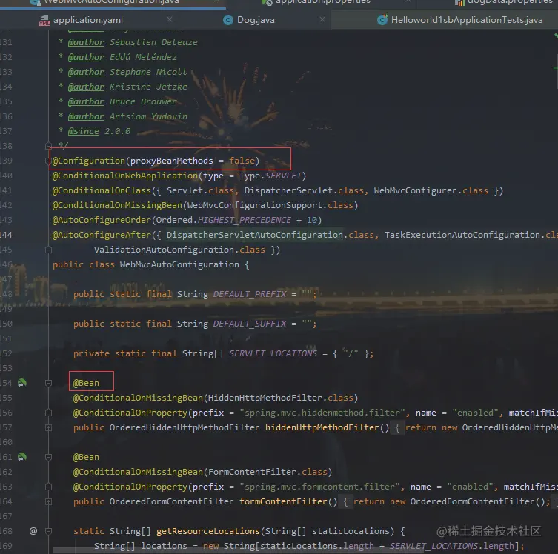Click DEFAULT_SUFFIX constant

click(250, 324)
